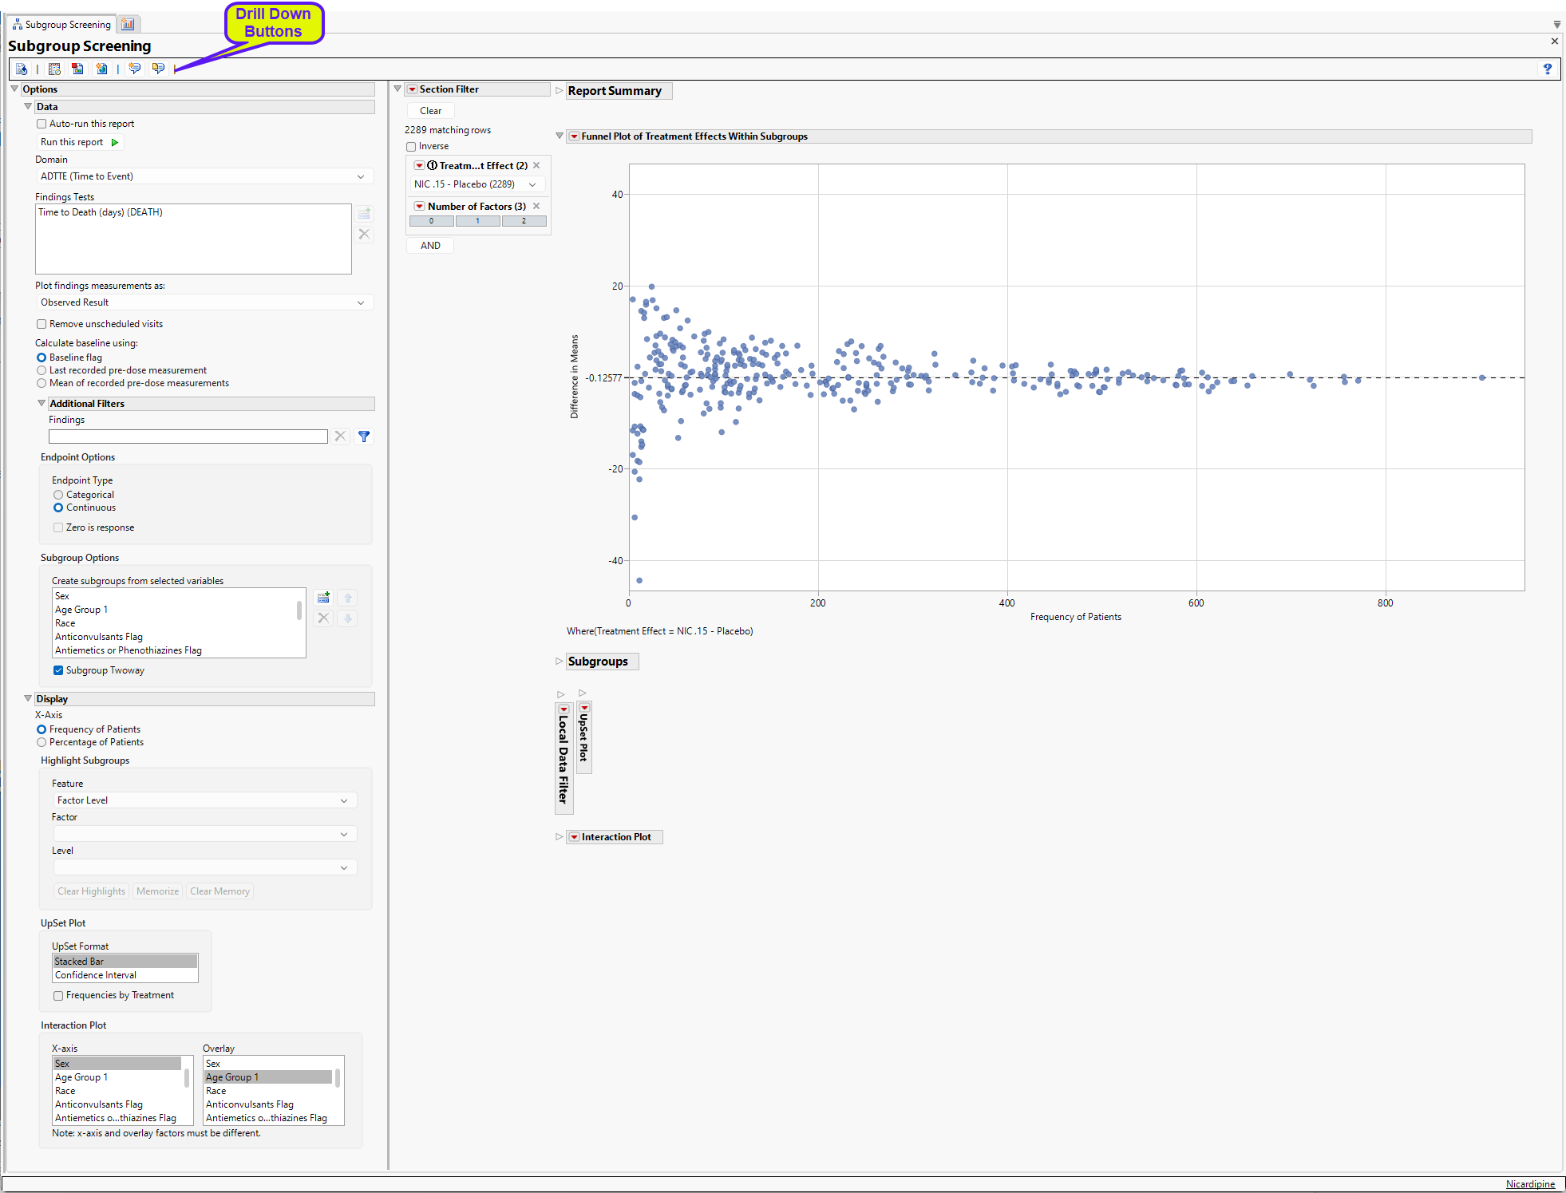Enable Auto-run this report checkbox

(42, 124)
